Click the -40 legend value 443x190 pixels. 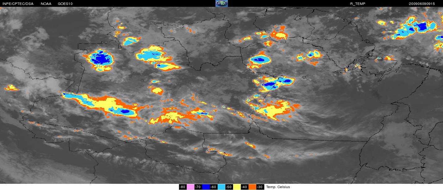click(x=244, y=187)
